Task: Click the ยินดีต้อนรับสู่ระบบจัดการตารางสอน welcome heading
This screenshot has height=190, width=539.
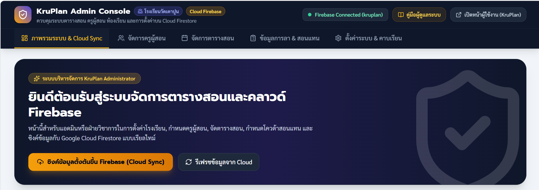Action: (x=157, y=104)
